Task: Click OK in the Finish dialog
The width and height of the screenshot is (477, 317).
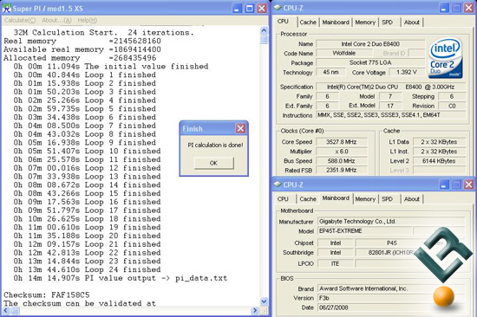Action: 214,163
